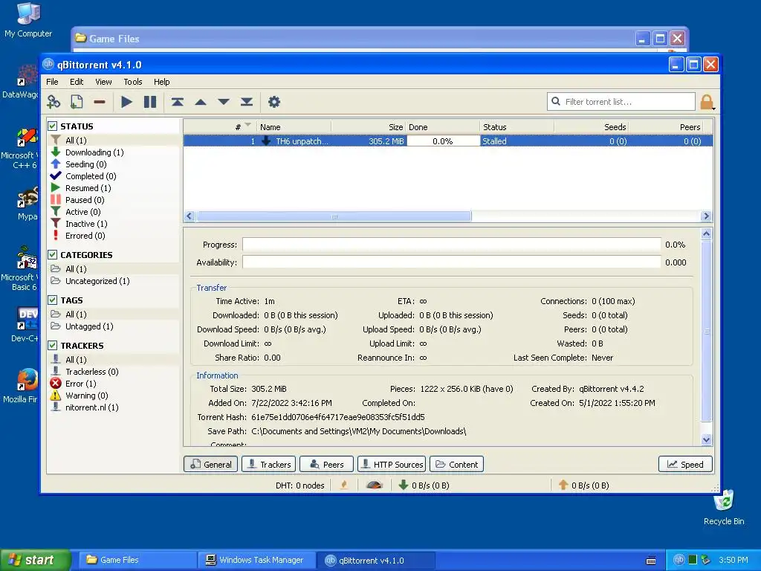Sort by the Peers column header

[666, 127]
